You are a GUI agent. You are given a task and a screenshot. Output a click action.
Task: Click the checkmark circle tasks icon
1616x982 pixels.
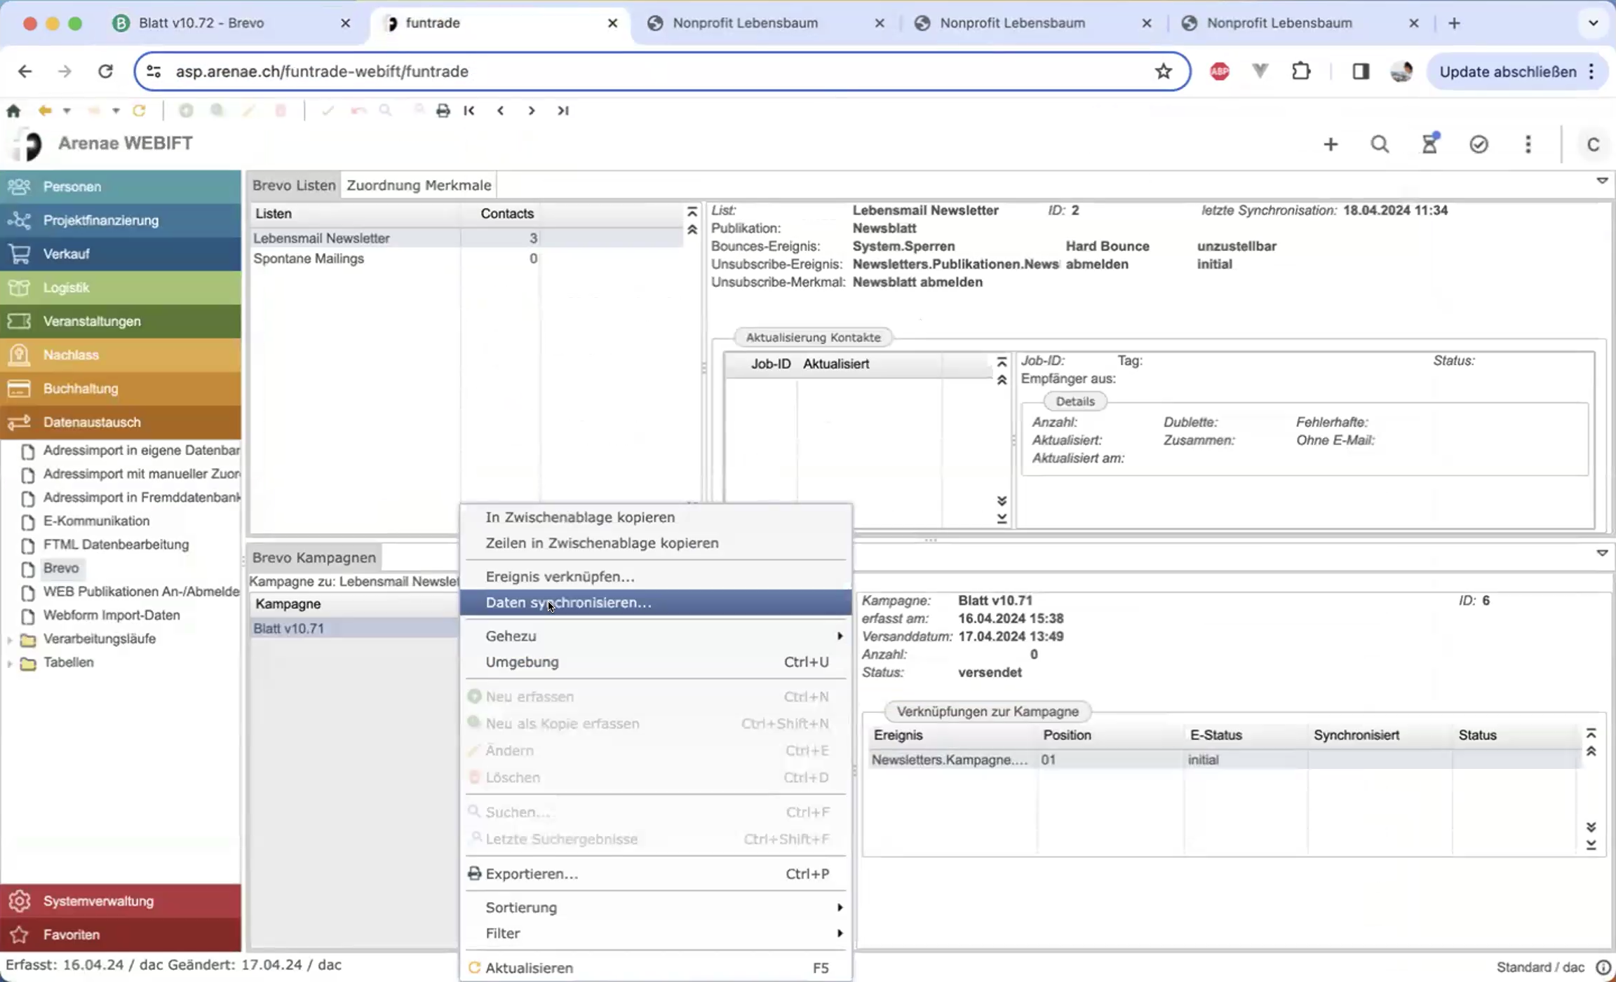pos(1479,144)
